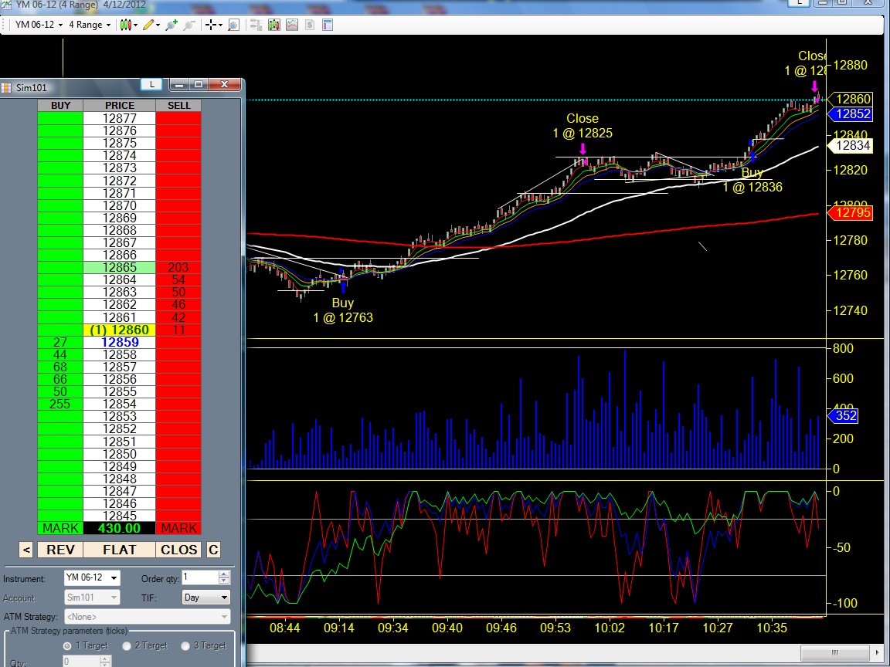Click the FLAT button
Image resolution: width=890 pixels, height=667 pixels.
click(119, 550)
